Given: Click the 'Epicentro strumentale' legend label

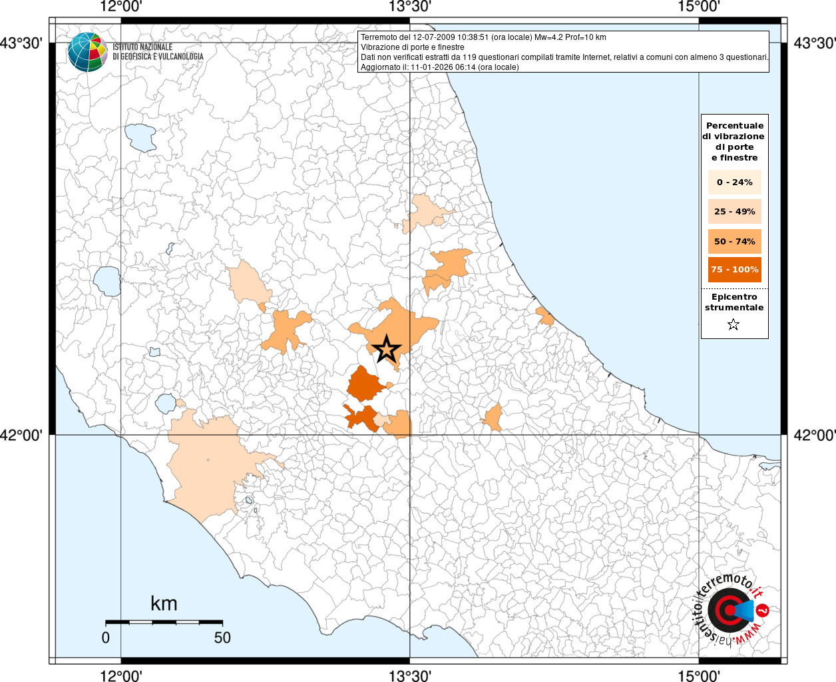Looking at the screenshot, I should 734,302.
